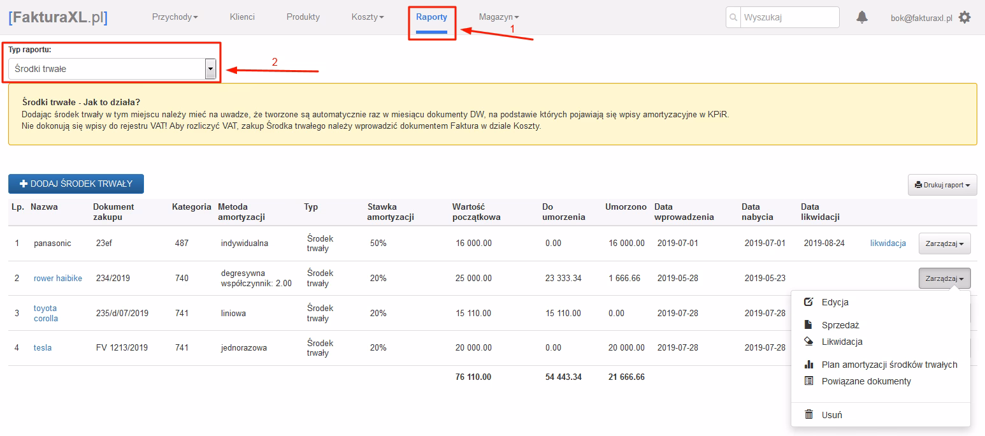The height and width of the screenshot is (436, 985).
Task: Open the Magazyn menu
Action: tap(499, 17)
